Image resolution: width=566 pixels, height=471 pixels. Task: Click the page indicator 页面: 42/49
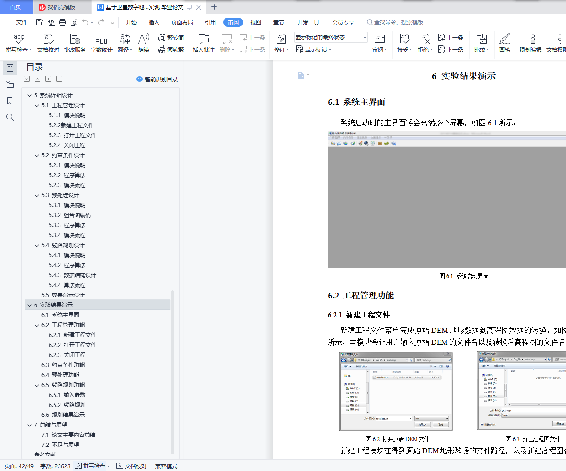(19, 466)
